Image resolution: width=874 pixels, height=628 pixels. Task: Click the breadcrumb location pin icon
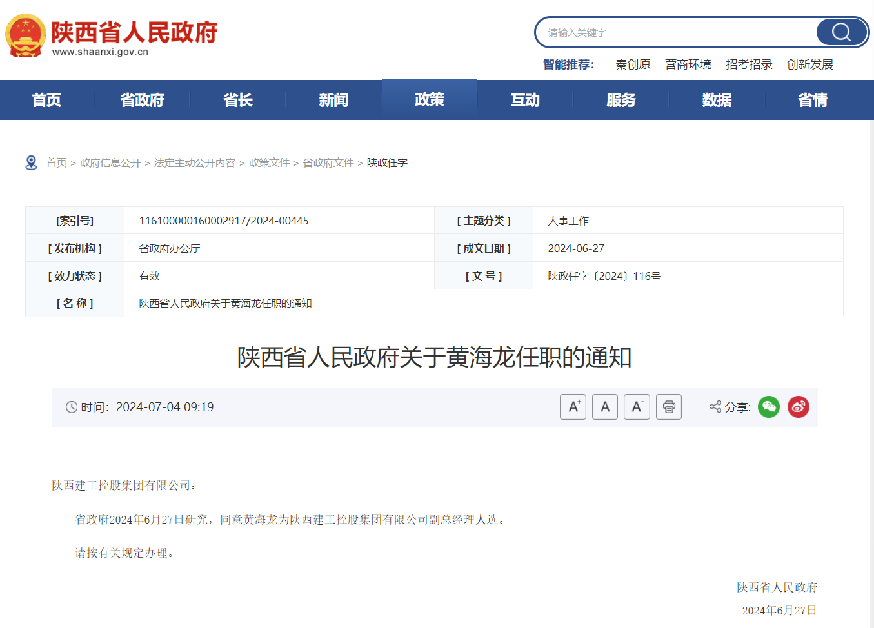coord(31,162)
